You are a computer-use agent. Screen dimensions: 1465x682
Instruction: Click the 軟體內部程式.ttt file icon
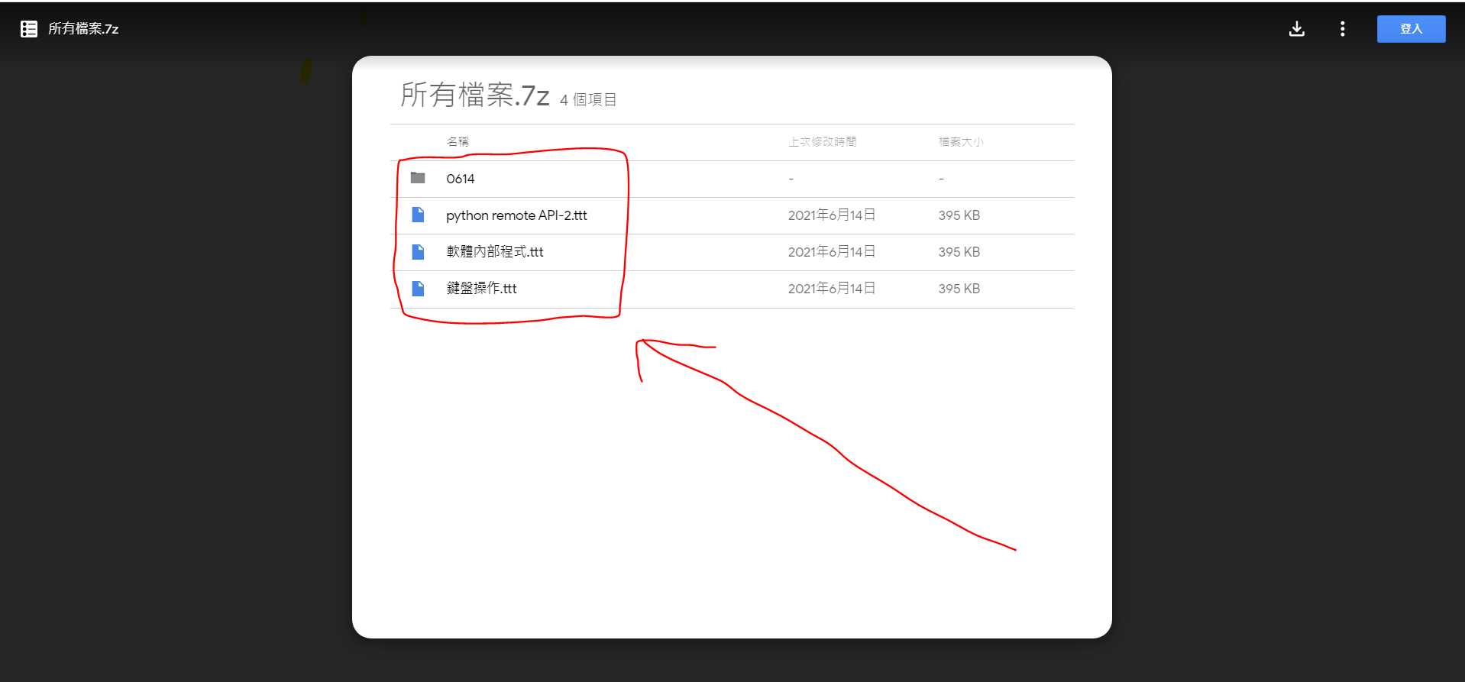coord(418,251)
